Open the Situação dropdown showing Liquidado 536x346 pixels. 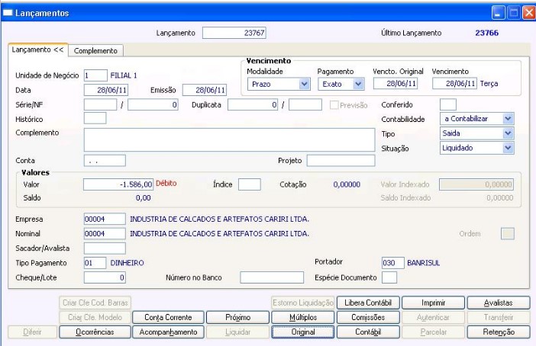click(508, 148)
